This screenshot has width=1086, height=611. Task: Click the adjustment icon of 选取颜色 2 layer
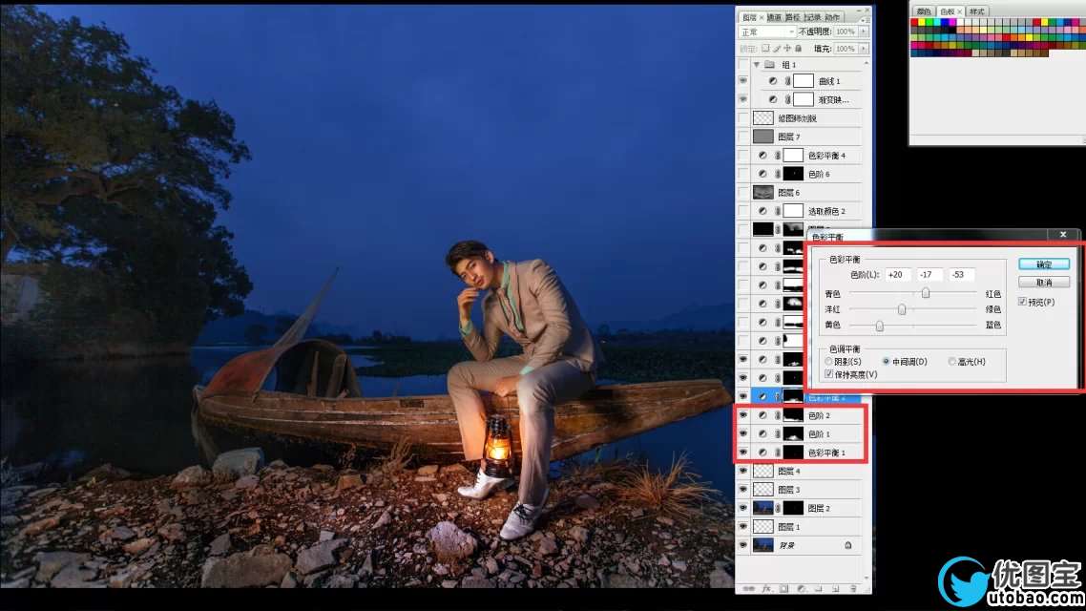pyautogui.click(x=762, y=211)
